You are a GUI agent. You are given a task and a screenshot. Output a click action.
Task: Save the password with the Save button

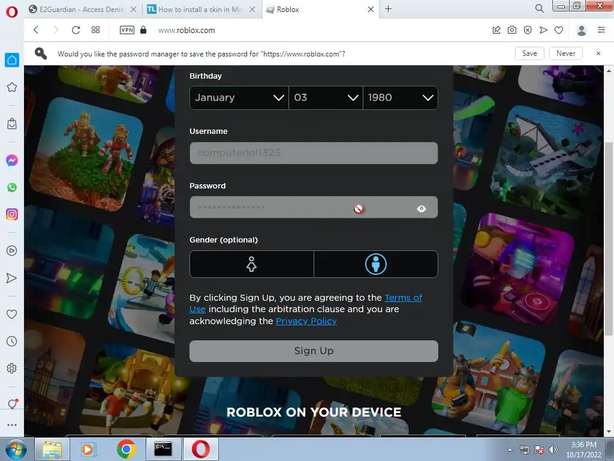pyautogui.click(x=529, y=53)
